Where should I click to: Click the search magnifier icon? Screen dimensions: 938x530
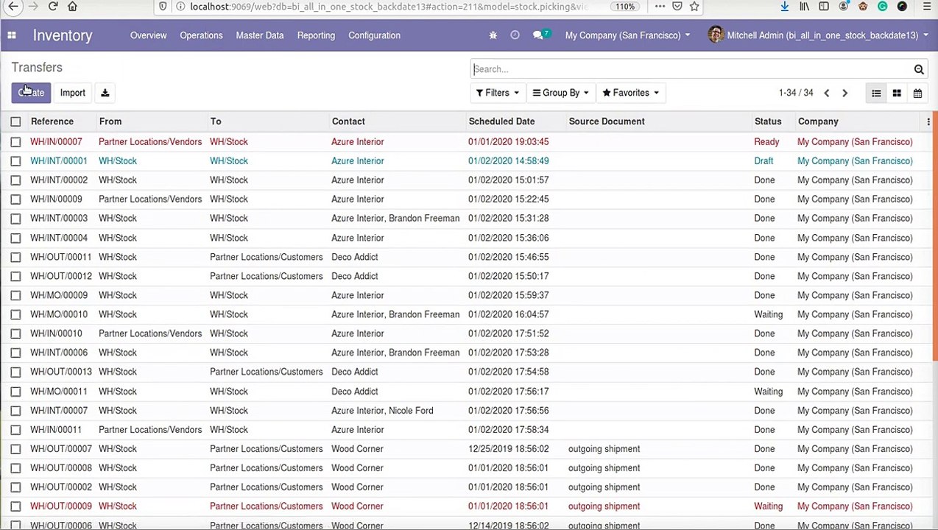click(919, 69)
